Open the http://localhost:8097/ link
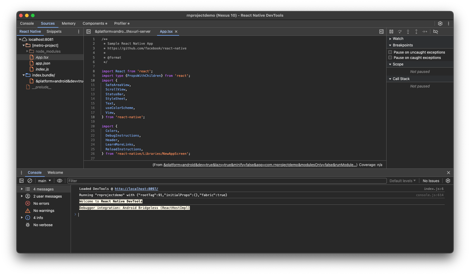This screenshot has width=470, height=275. click(136, 189)
